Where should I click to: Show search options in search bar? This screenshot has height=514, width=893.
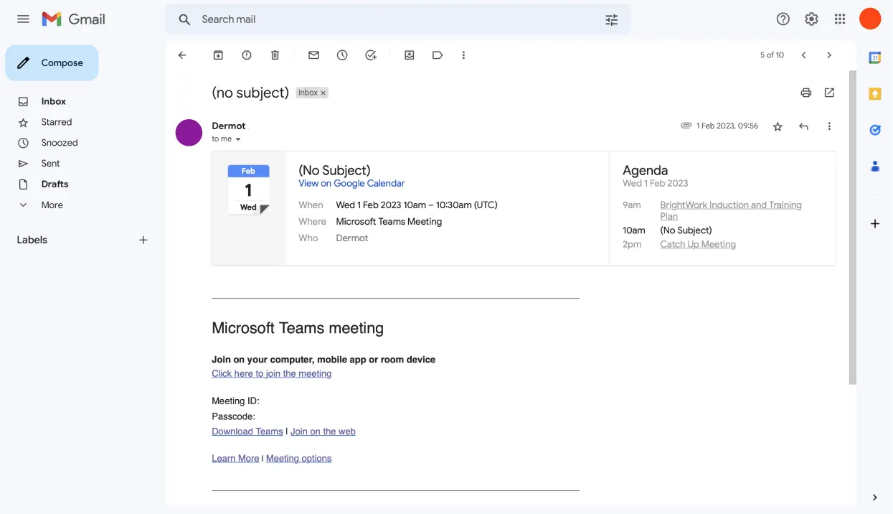611,20
